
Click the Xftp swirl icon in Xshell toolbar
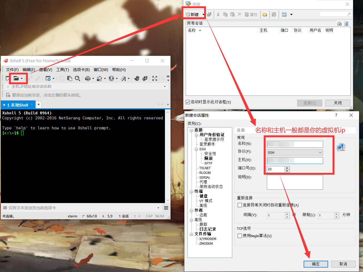(x=137, y=78)
